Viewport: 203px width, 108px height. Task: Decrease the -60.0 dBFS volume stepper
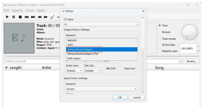click(x=198, y=51)
